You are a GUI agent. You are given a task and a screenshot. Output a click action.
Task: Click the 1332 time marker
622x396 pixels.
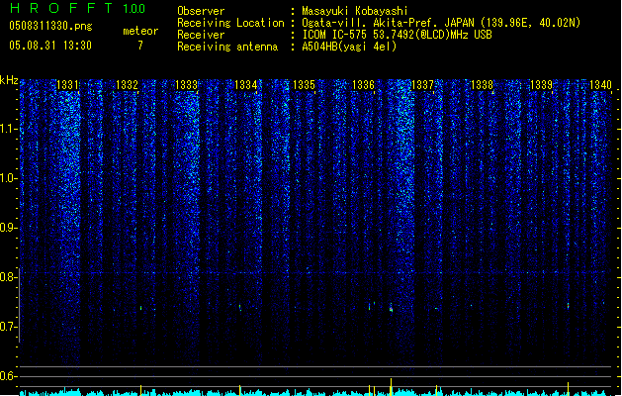tap(127, 85)
